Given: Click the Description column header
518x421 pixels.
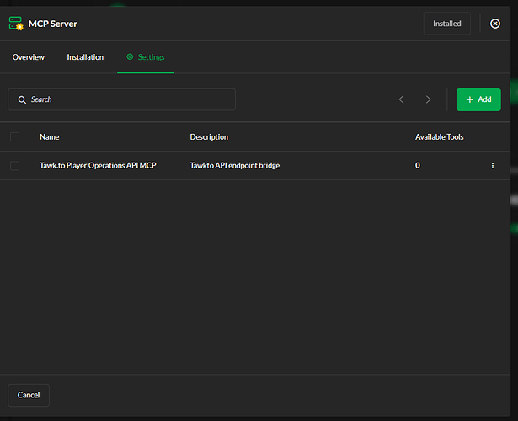Looking at the screenshot, I should 209,136.
